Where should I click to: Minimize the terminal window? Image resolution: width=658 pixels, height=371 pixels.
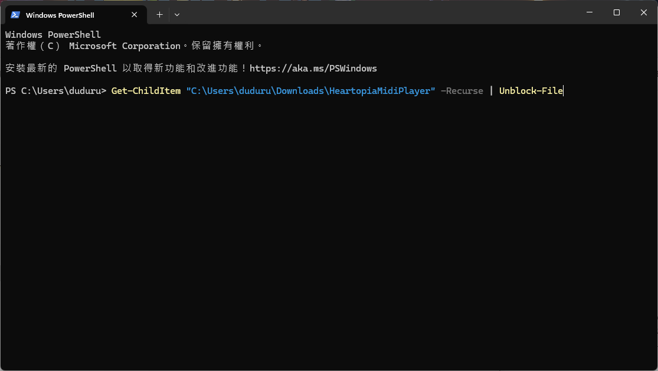pyautogui.click(x=590, y=12)
